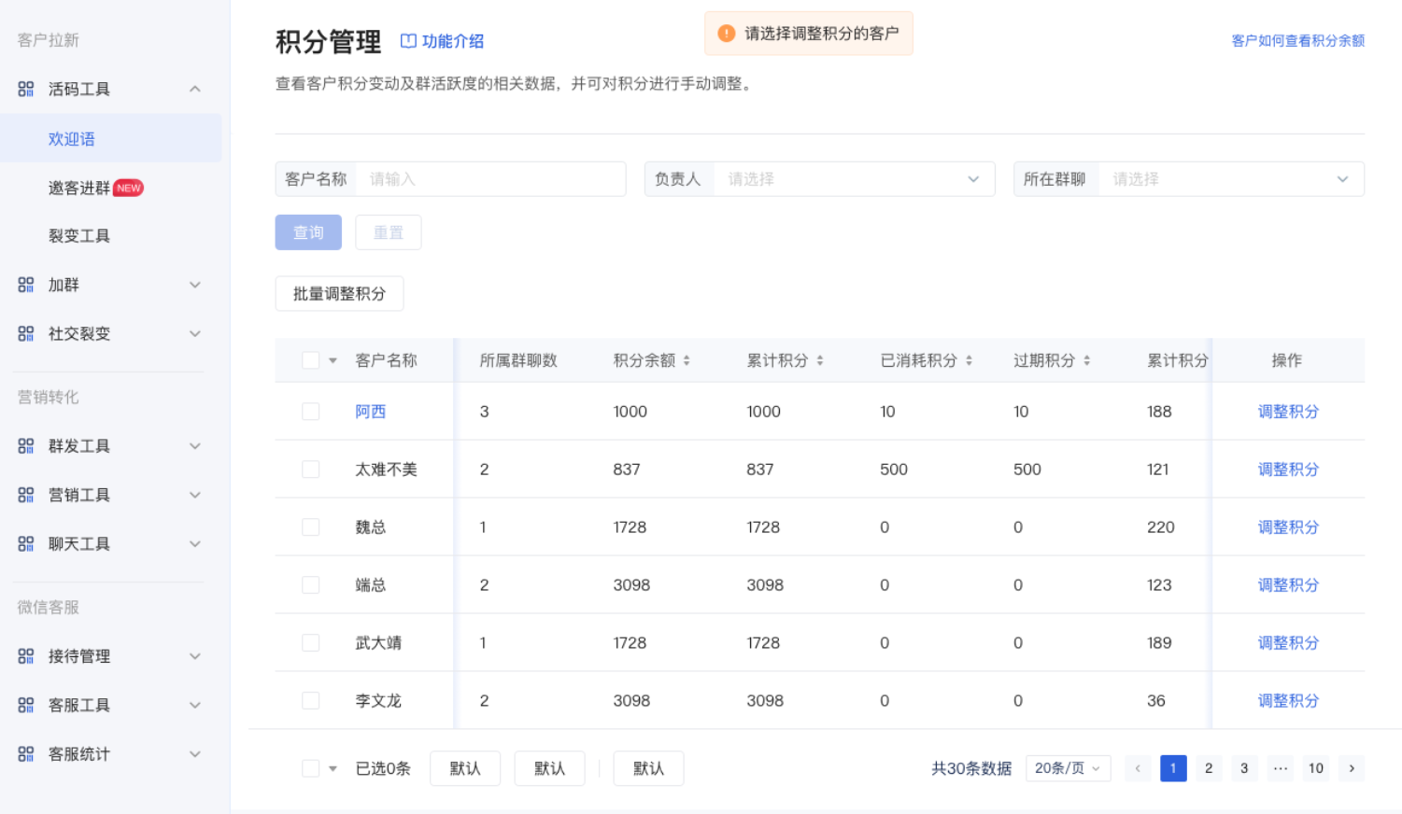
Task: Go to previous page arrow
Action: 1138,768
